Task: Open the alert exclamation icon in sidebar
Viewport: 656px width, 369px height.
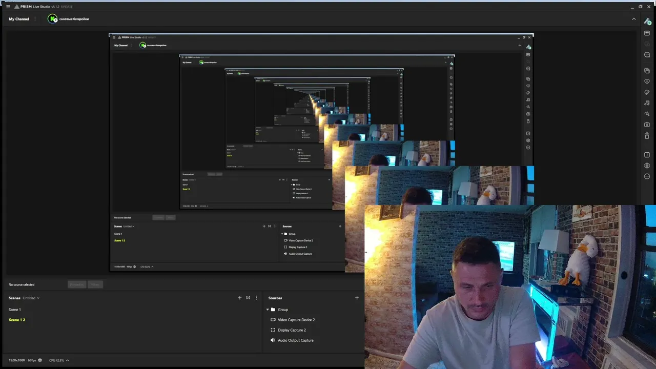Action: pos(647,155)
